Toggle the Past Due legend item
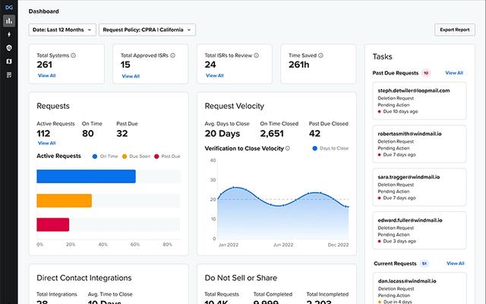Image resolution: width=486 pixels, height=304 pixels. click(167, 156)
